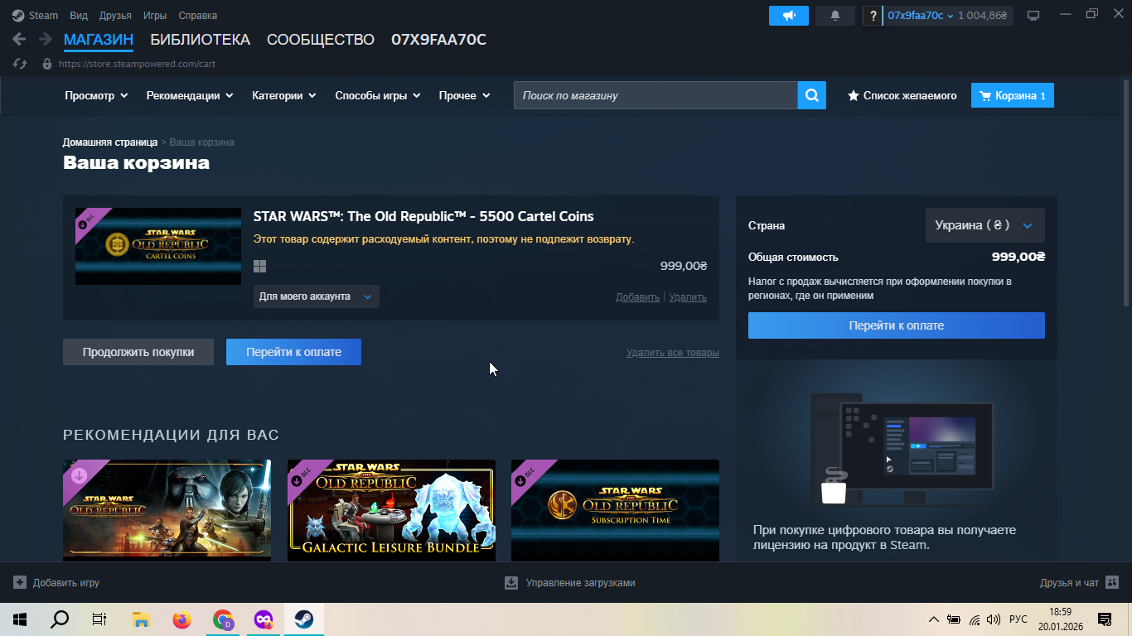Click the Steam icon on the taskbar
This screenshot has height=636, width=1132.
point(303,619)
